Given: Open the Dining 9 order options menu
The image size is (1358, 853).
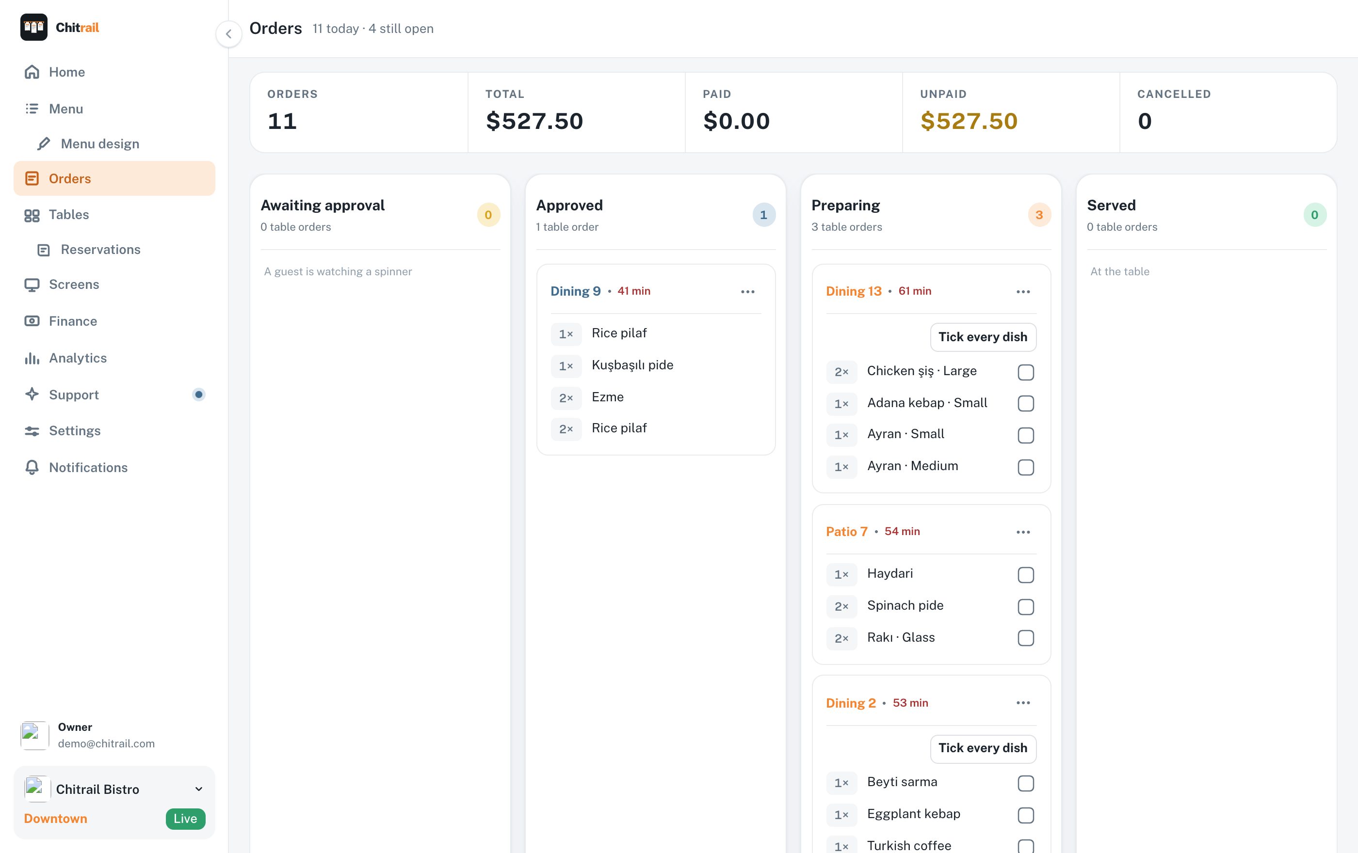Looking at the screenshot, I should (748, 292).
